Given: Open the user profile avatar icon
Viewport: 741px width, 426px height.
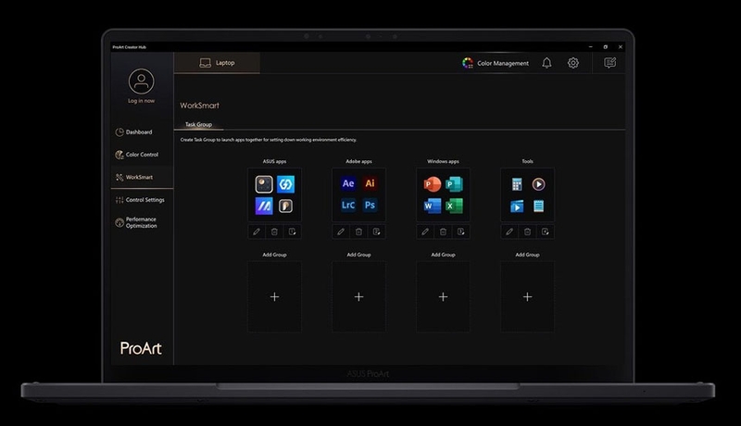Looking at the screenshot, I should coord(141,81).
